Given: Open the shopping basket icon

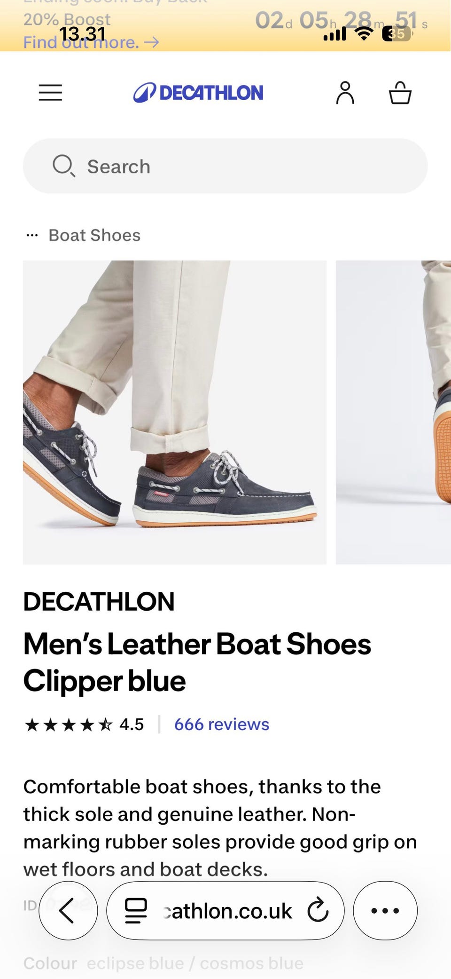Looking at the screenshot, I should pyautogui.click(x=400, y=93).
